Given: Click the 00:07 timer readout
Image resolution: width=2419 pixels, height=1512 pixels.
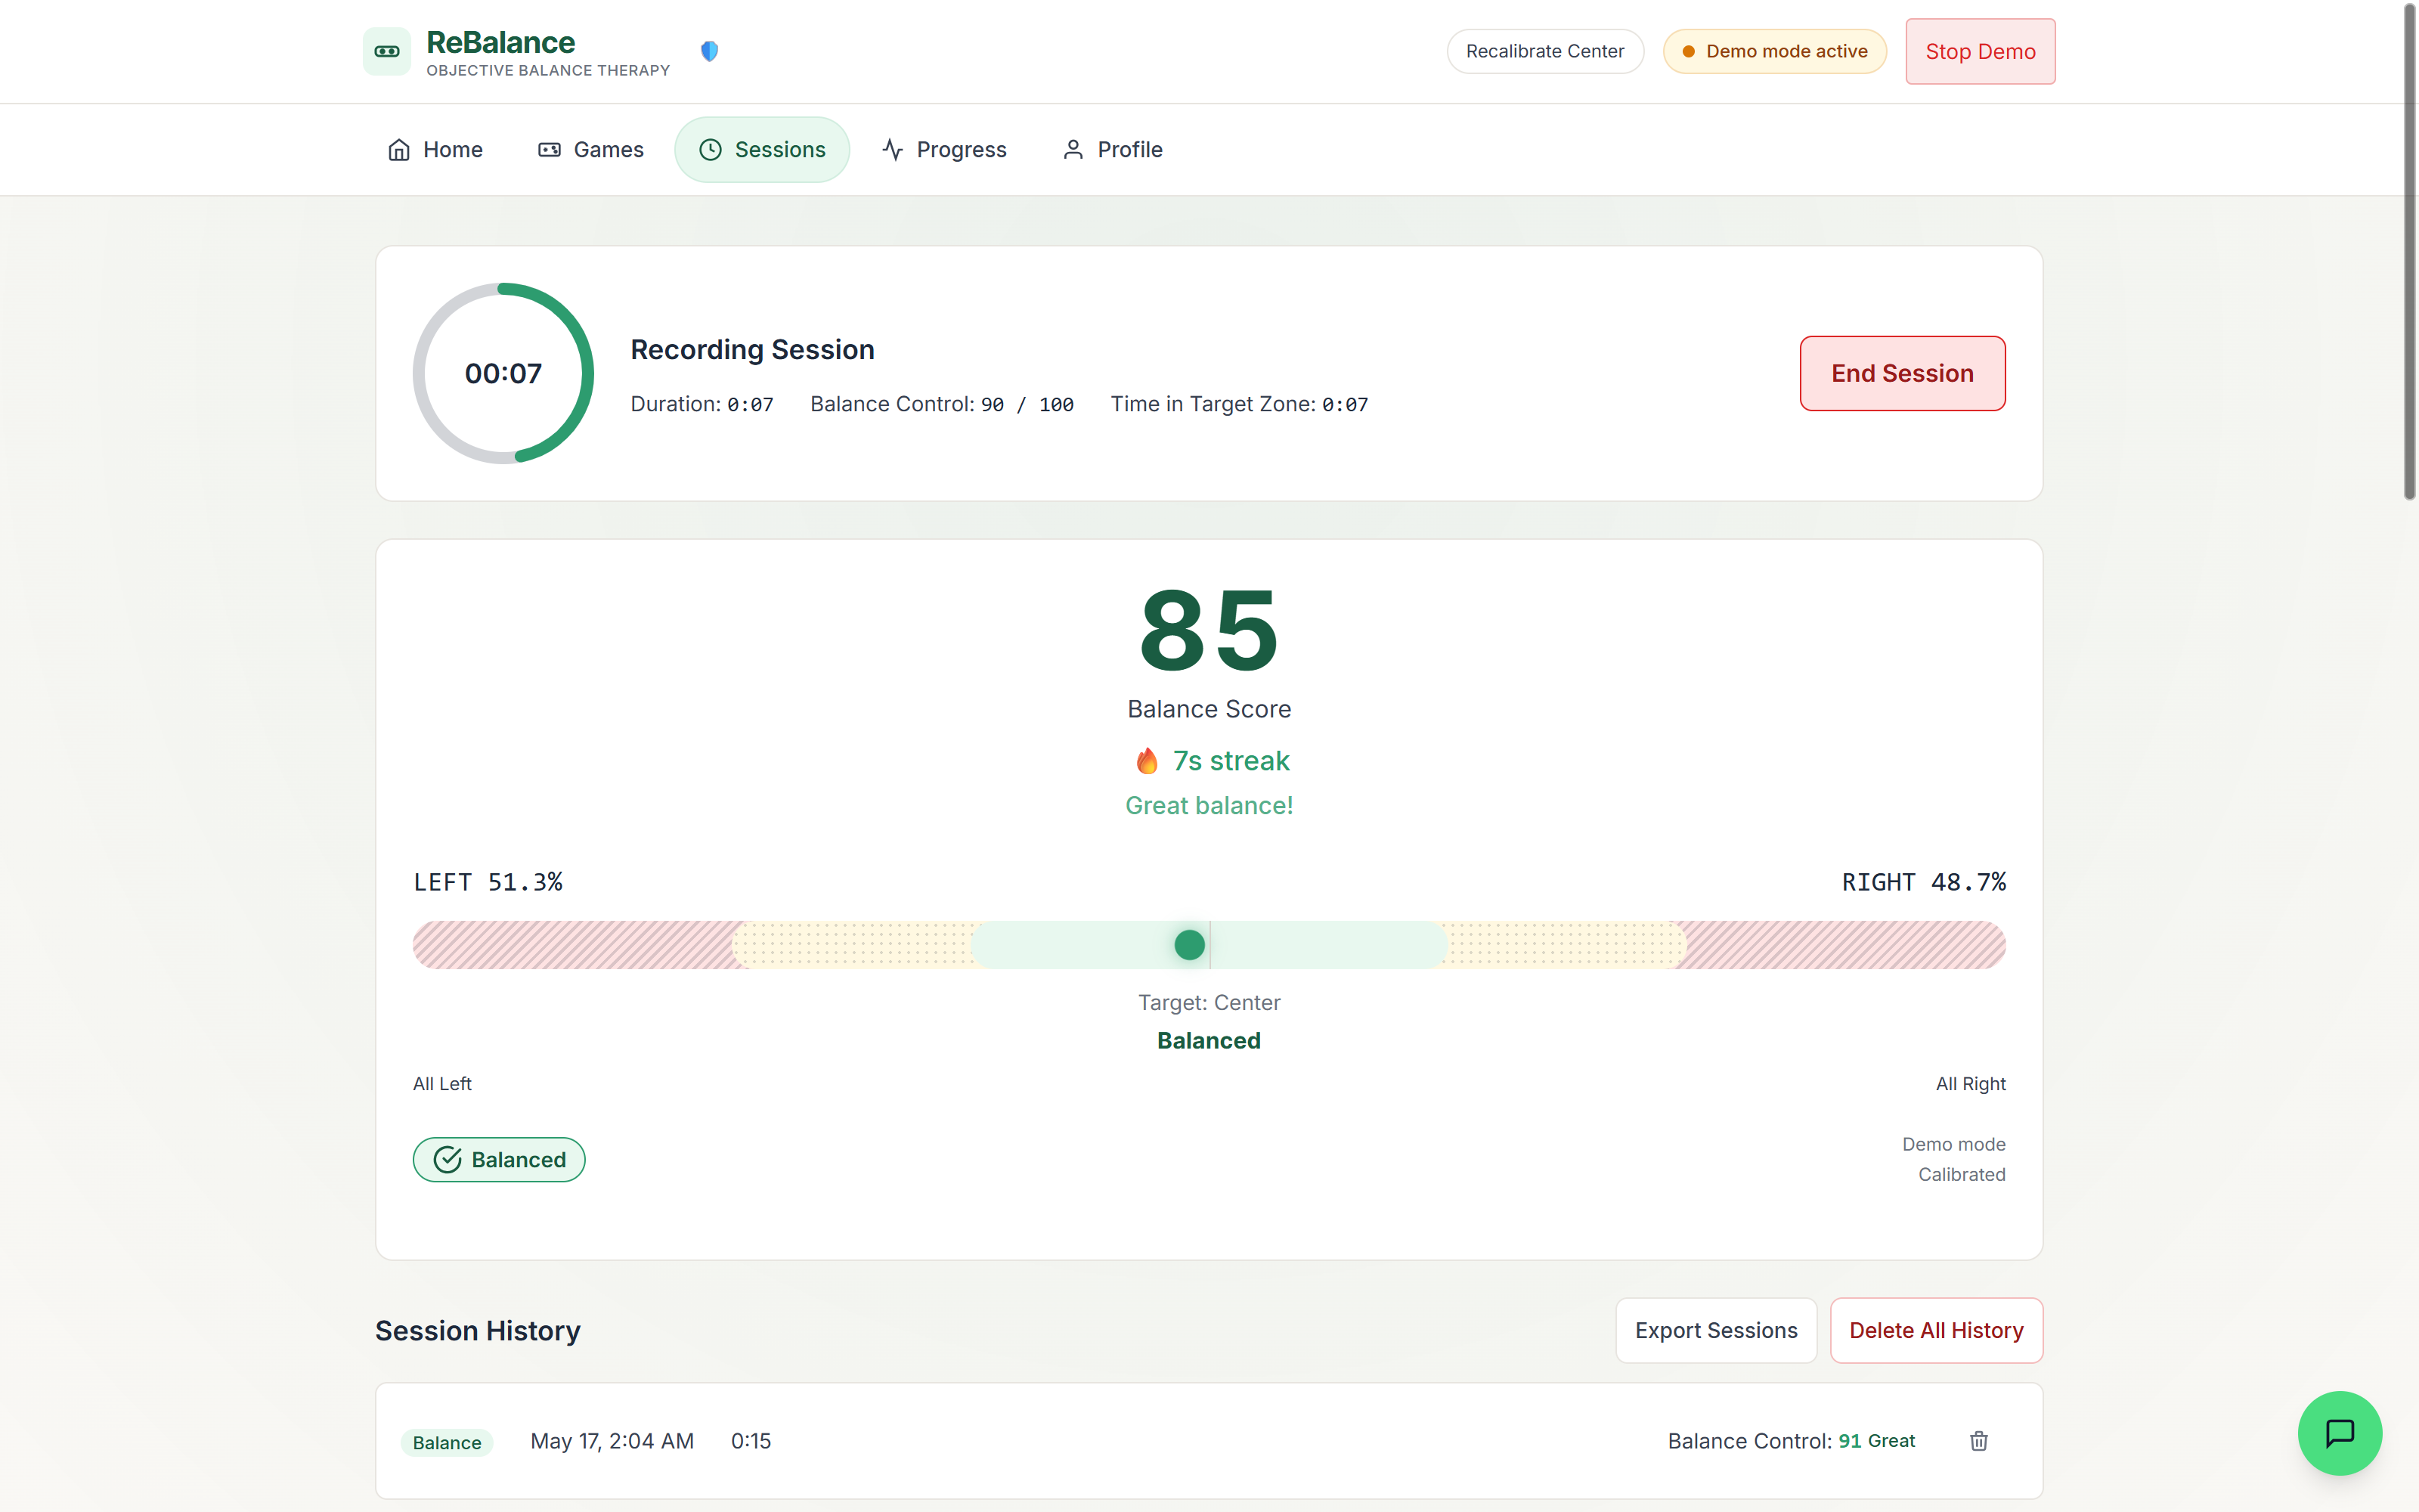Looking at the screenshot, I should click(503, 373).
